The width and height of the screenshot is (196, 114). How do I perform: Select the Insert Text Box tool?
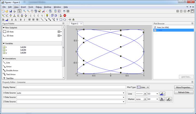(57, 20)
